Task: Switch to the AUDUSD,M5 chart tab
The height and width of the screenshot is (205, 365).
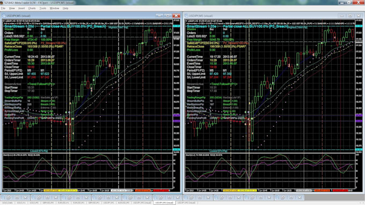Action: click(x=123, y=203)
